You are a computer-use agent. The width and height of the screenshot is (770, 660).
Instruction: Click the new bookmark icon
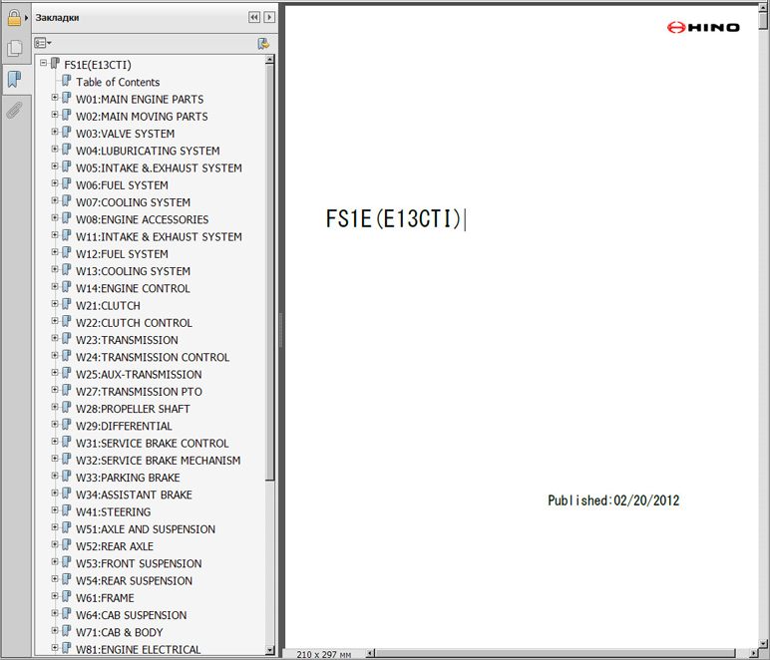263,43
